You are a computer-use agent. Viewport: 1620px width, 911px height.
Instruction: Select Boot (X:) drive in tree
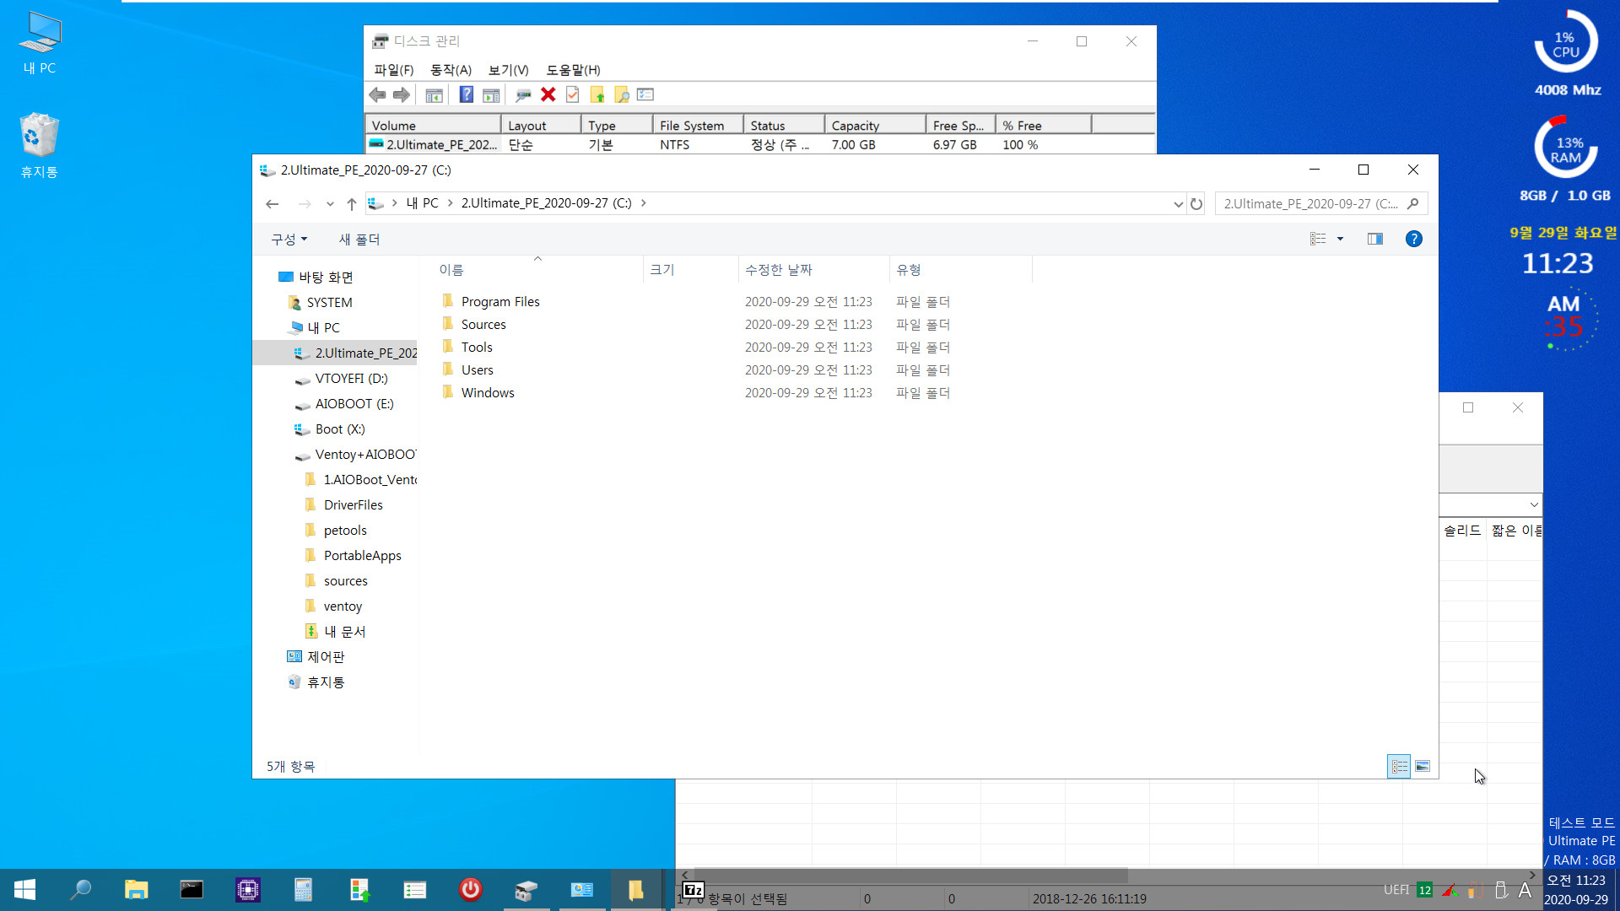click(x=340, y=429)
